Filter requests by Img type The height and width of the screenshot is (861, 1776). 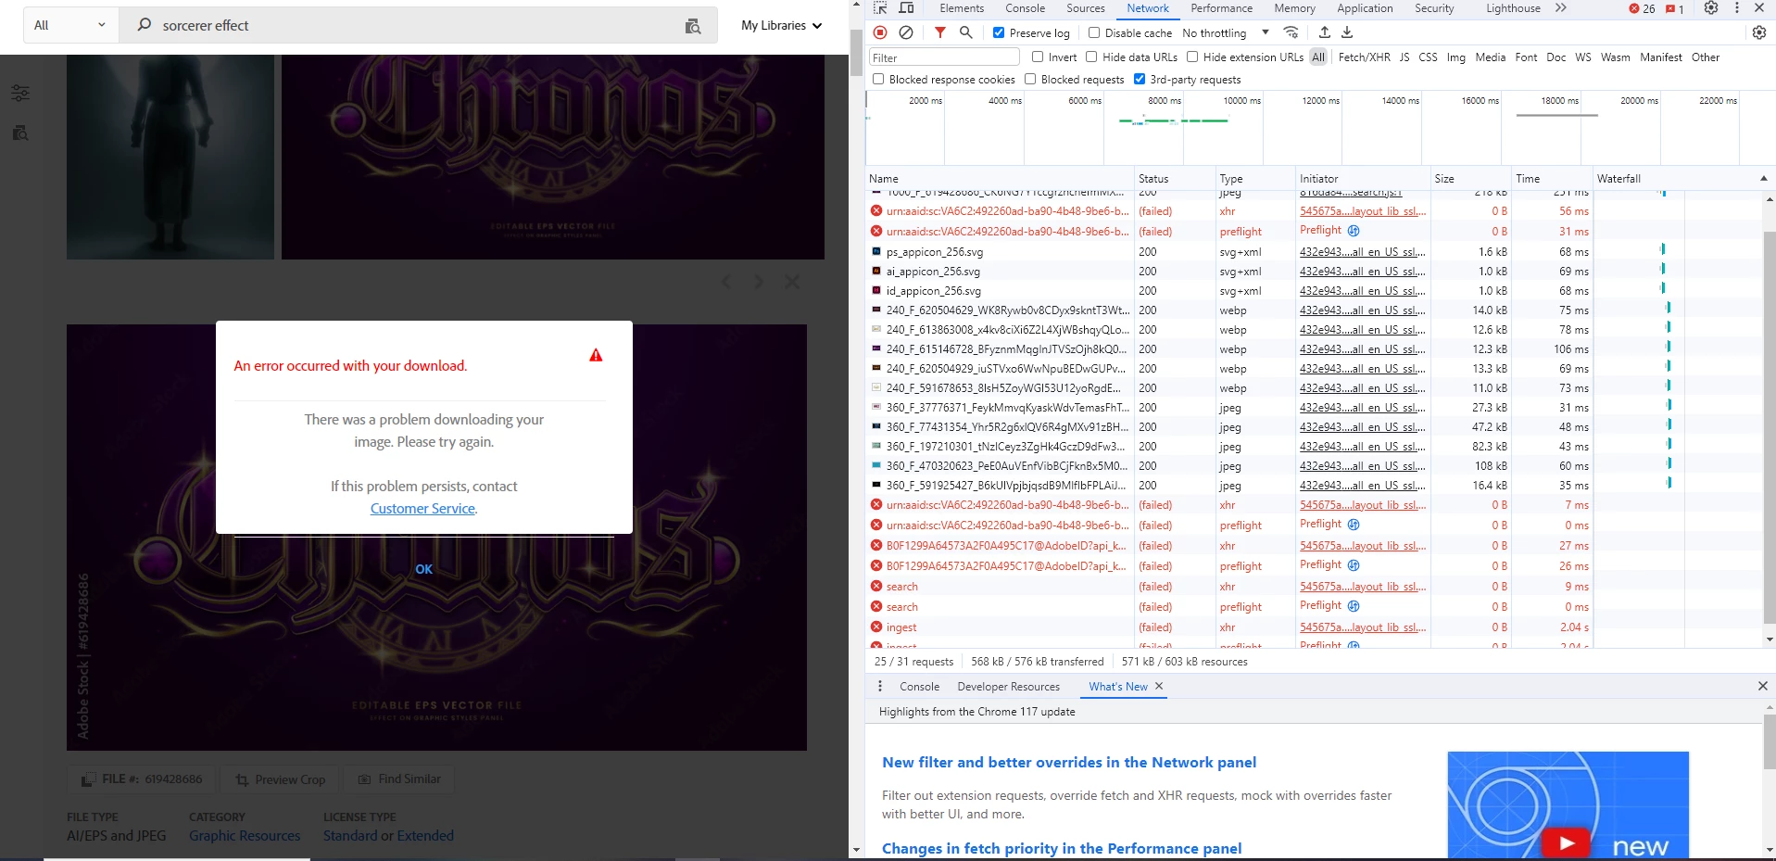coord(1455,57)
